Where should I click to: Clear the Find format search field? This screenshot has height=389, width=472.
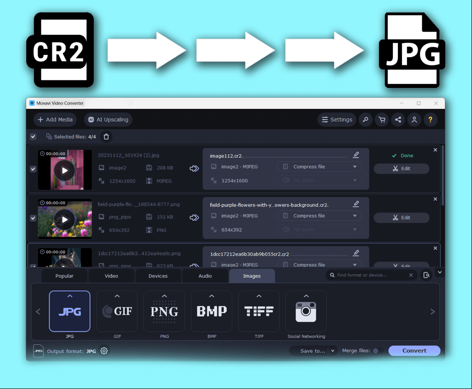click(x=411, y=275)
